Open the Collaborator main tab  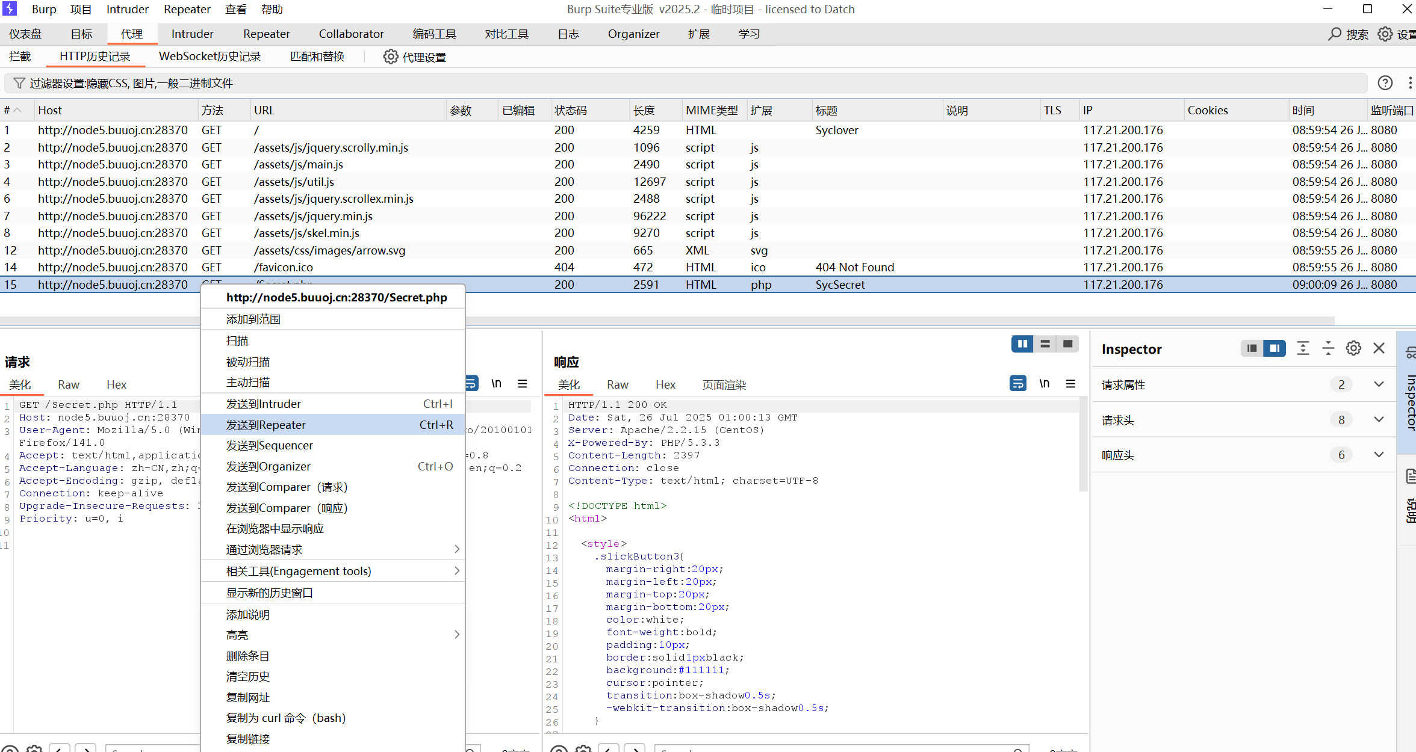click(352, 34)
